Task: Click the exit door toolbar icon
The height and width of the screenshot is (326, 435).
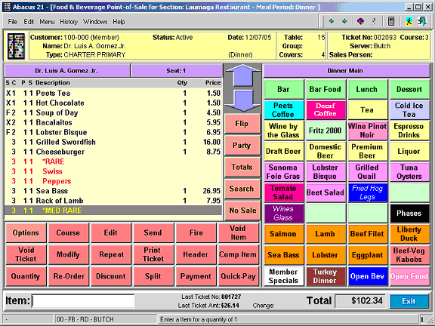Action: click(x=422, y=21)
